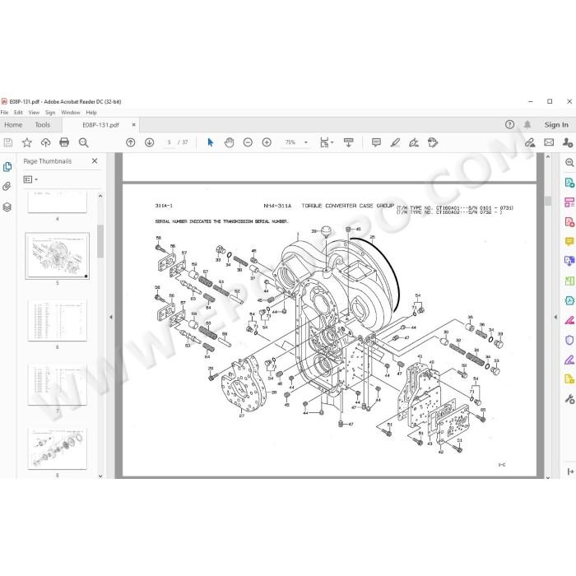Click the Sign In button
576x576 pixels.
point(556,125)
